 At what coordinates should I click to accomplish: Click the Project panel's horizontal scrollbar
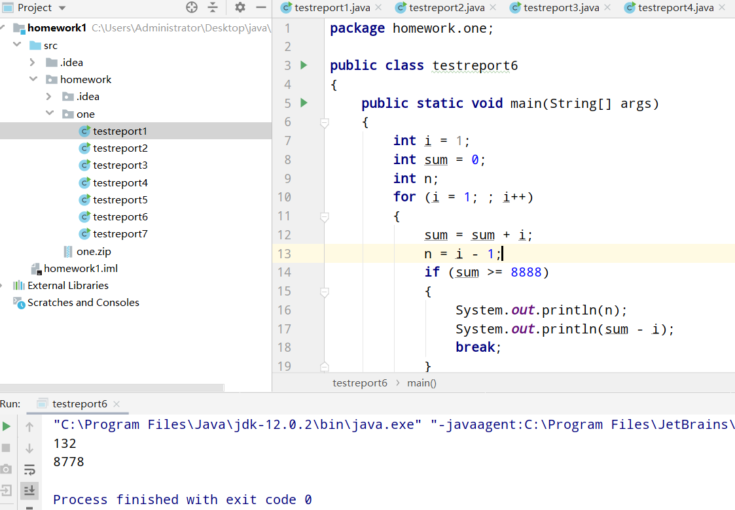coord(112,388)
